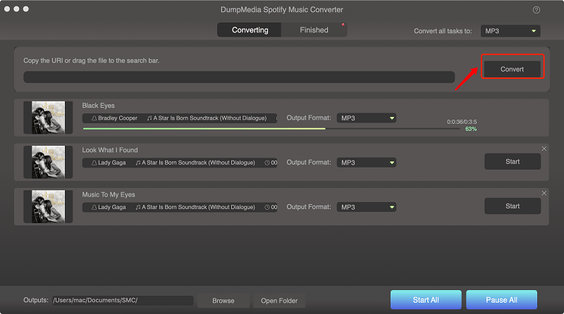Click the clock duration icon in Look What I Found row

[x=267, y=163]
